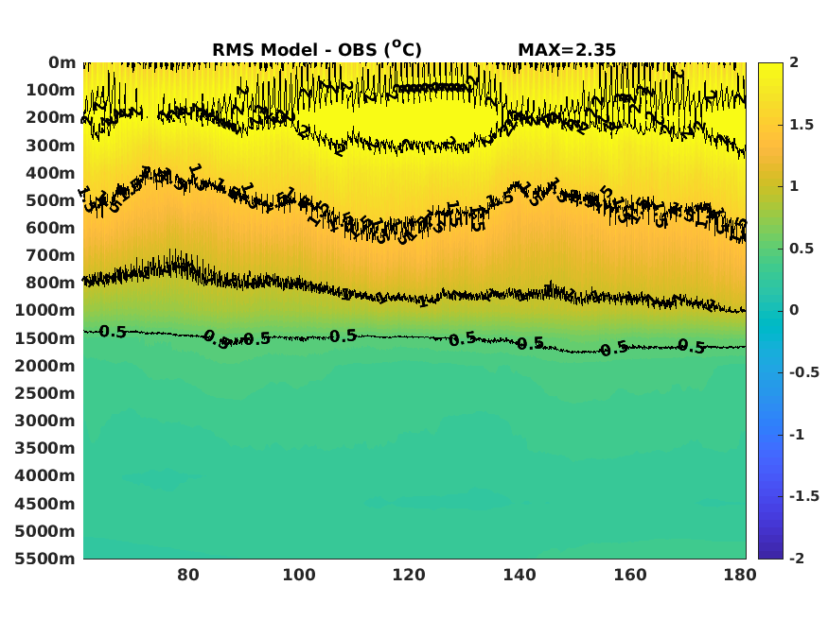Viewport: 828px width, 620px height.
Task: Select the x-axis tick label "100"
Action: (299, 575)
